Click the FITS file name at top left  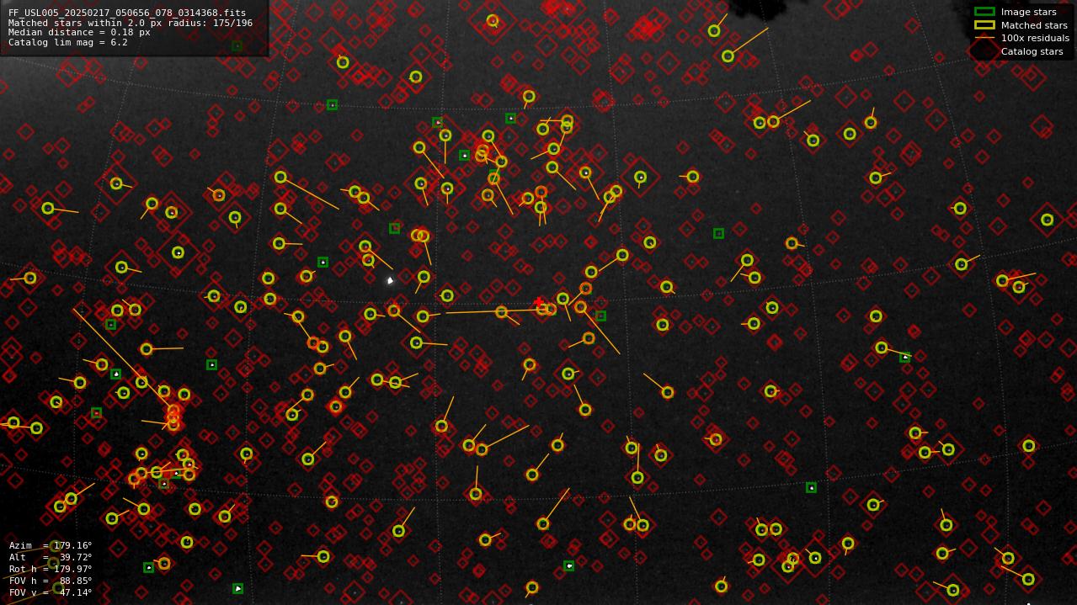coord(127,13)
